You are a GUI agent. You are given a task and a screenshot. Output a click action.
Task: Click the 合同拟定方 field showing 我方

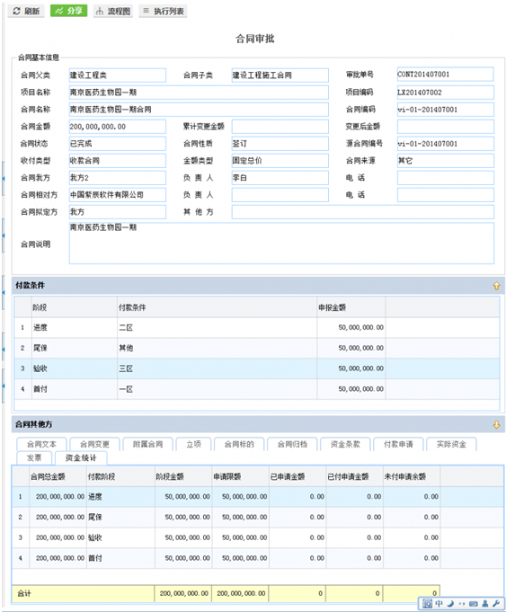118,212
